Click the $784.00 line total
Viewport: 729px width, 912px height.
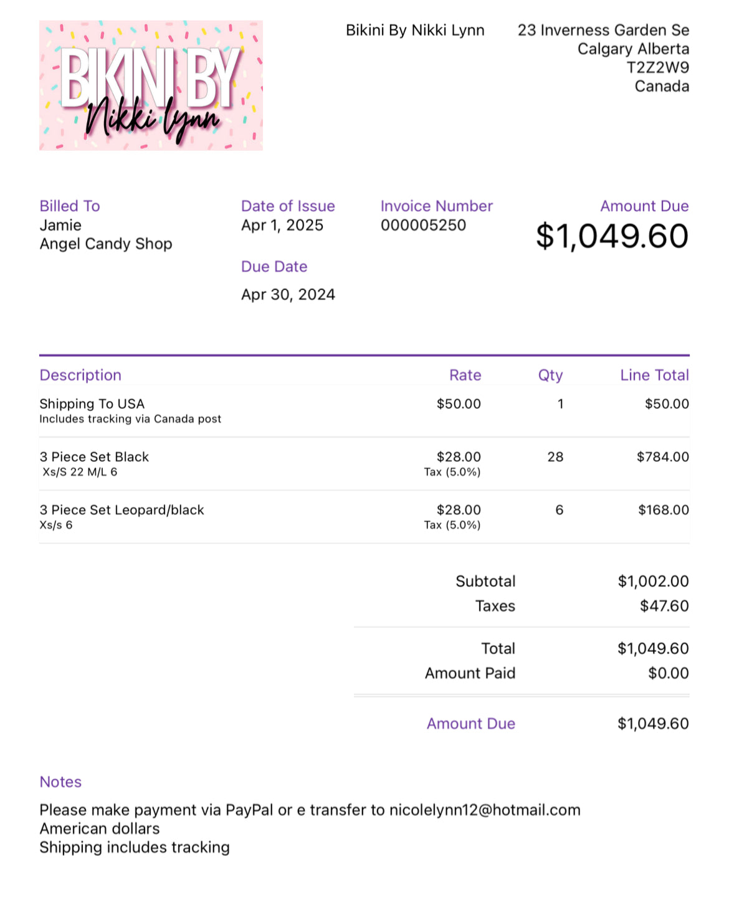tap(662, 457)
